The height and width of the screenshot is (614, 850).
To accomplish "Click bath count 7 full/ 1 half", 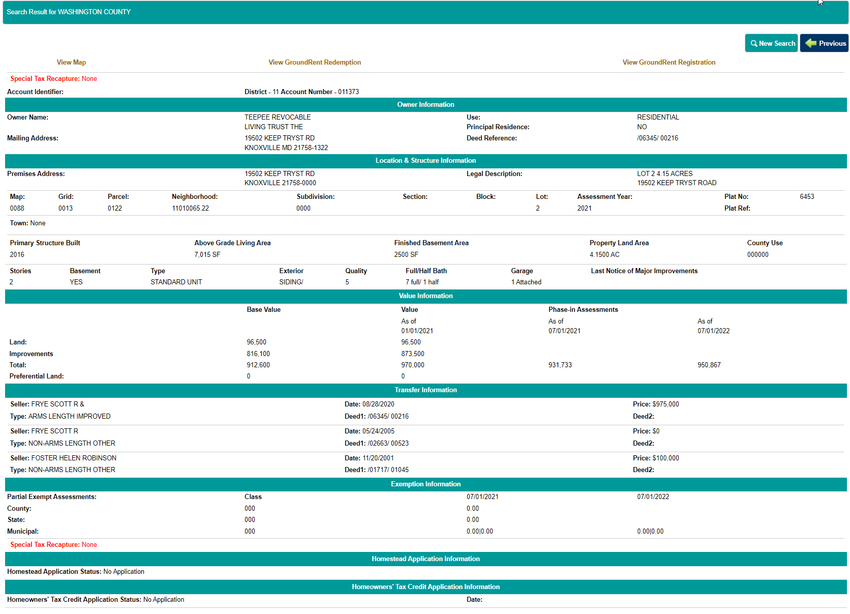I will (x=422, y=282).
